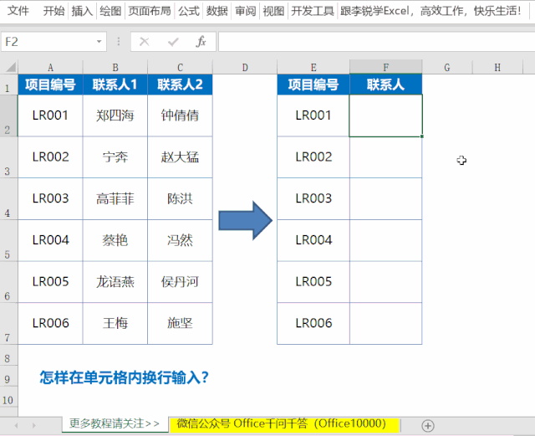Select column G header
The height and width of the screenshot is (436, 535).
point(447,67)
